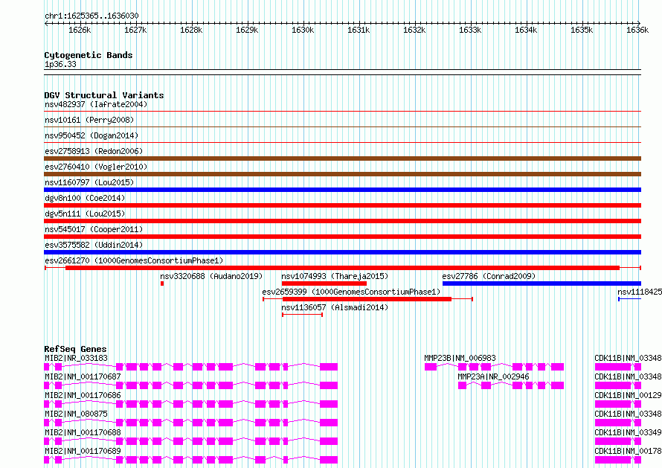Select the 1p36.33 band label

click(60, 64)
